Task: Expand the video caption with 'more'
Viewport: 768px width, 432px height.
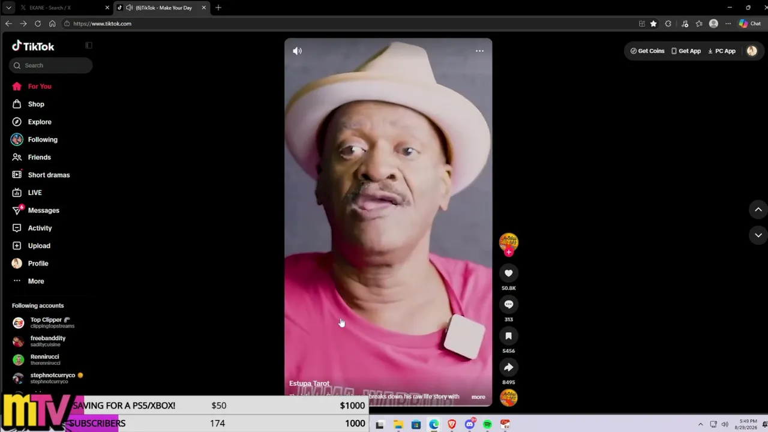Action: click(x=478, y=397)
